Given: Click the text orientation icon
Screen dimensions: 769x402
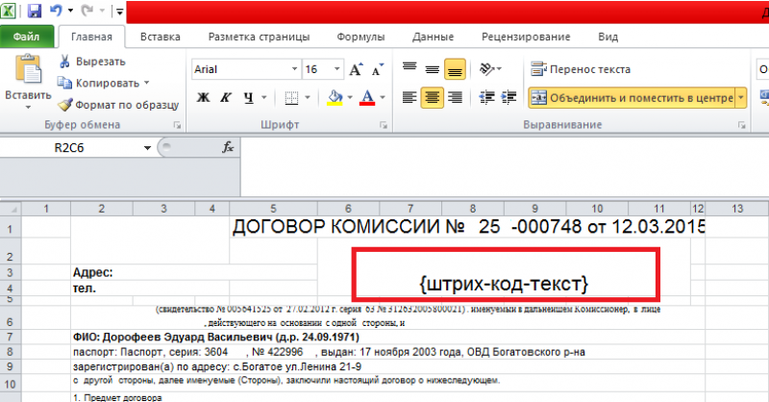Looking at the screenshot, I should pyautogui.click(x=488, y=69).
